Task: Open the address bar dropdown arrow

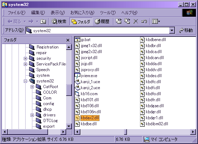Action: (x=172, y=30)
